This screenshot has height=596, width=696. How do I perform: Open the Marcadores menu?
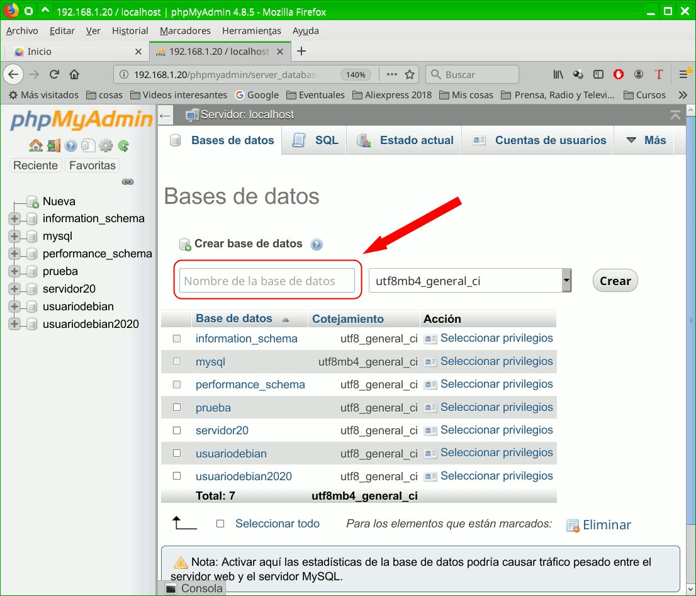[185, 31]
